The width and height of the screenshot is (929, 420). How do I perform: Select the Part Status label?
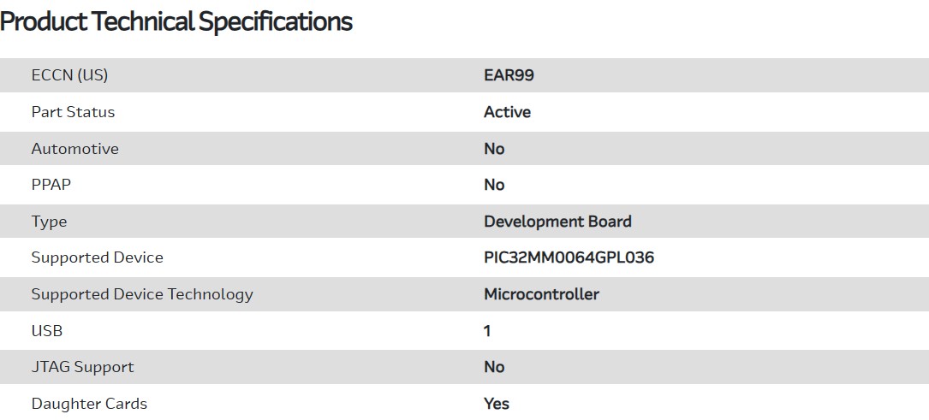pos(73,112)
